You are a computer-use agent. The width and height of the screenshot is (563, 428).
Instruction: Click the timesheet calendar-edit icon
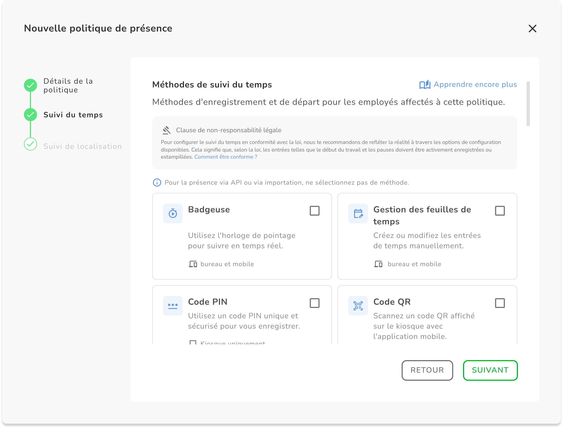(358, 213)
